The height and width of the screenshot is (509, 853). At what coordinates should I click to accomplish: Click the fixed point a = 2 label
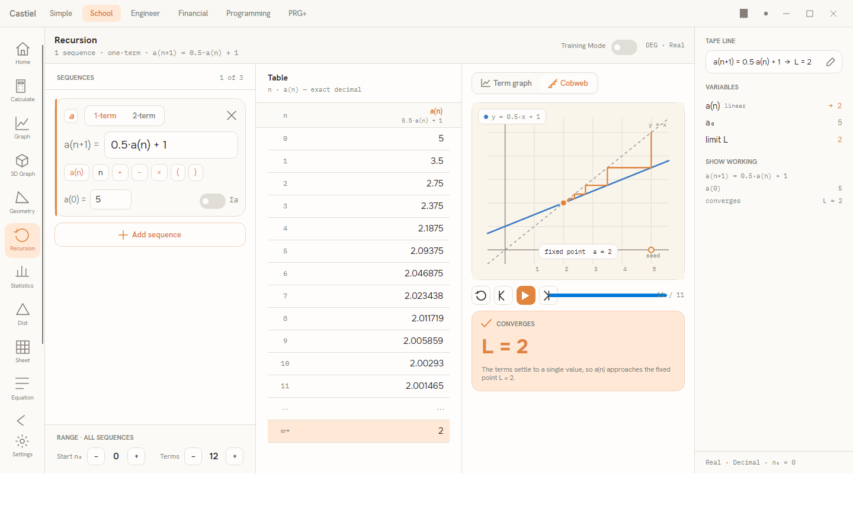[x=578, y=252]
